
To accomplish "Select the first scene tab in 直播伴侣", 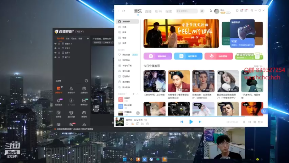I will pos(60,39).
